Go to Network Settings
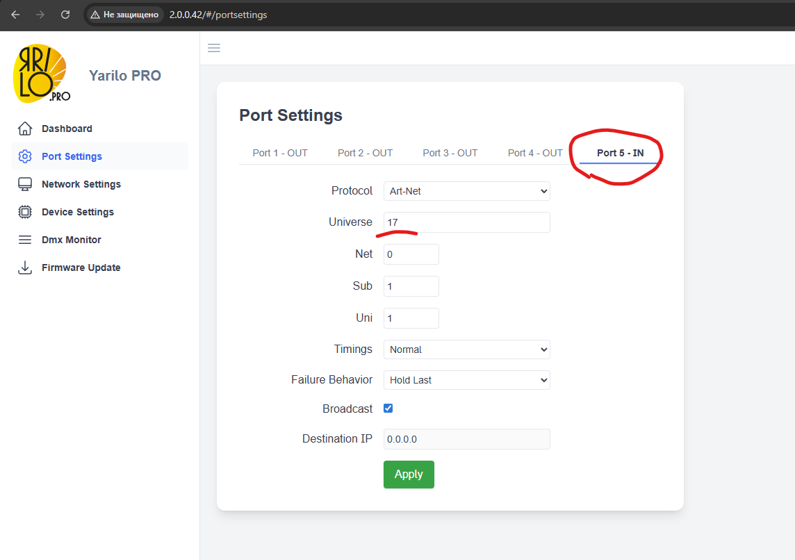This screenshot has height=560, width=795. pos(81,184)
